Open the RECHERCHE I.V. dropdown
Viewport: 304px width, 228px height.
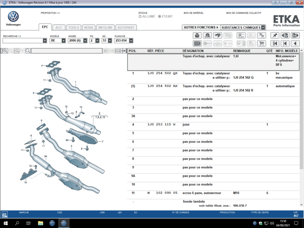[x=45, y=40]
